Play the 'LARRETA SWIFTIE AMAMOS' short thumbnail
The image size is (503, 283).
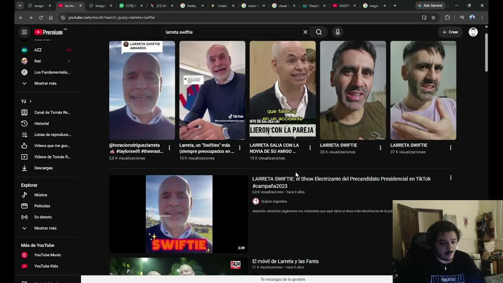142,90
